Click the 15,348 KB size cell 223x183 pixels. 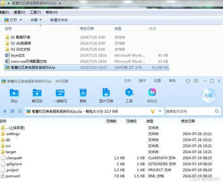(160, 67)
